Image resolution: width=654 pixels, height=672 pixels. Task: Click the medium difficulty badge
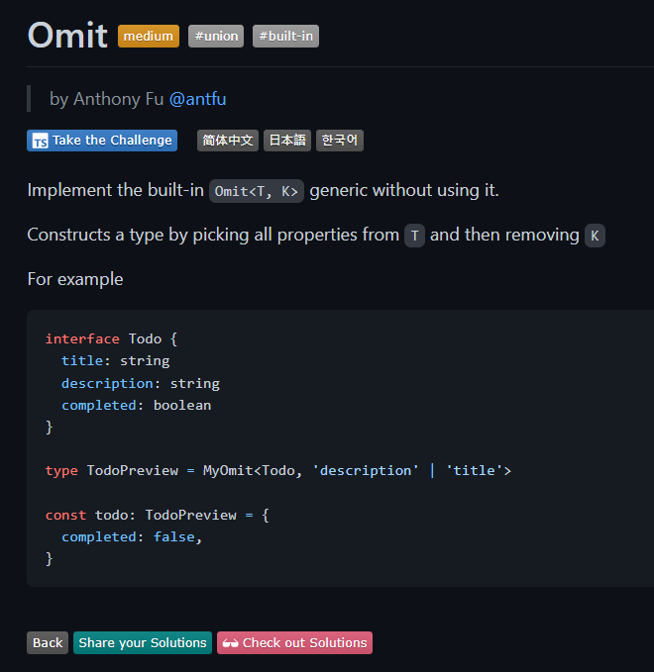click(x=149, y=37)
